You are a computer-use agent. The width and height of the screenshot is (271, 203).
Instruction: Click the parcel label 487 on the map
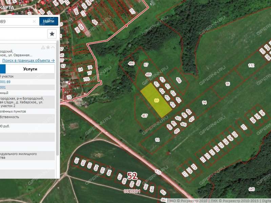click(x=145, y=116)
